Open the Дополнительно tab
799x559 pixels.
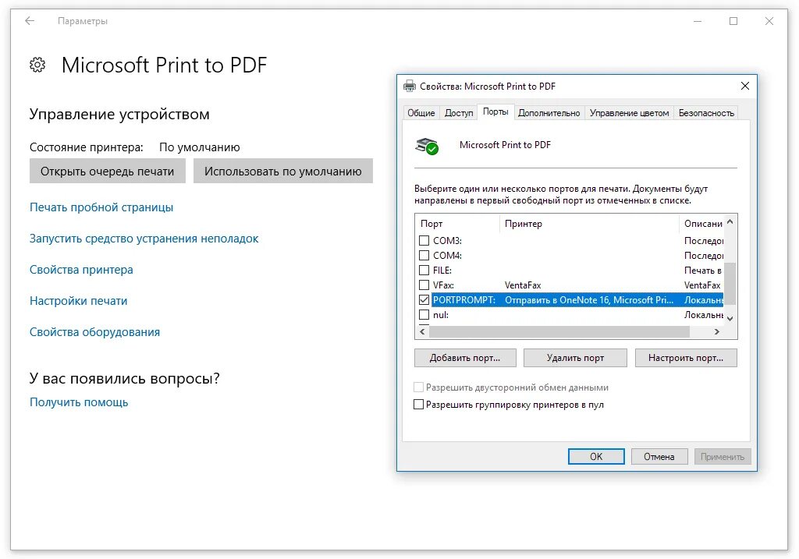(x=549, y=113)
